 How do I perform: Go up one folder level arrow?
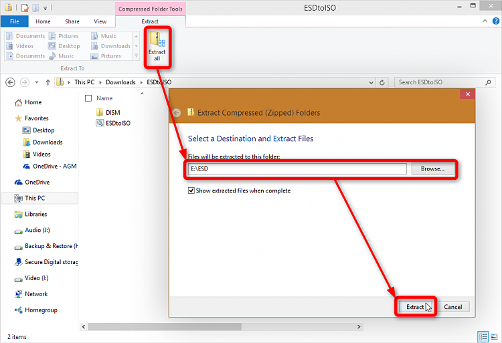click(48, 82)
